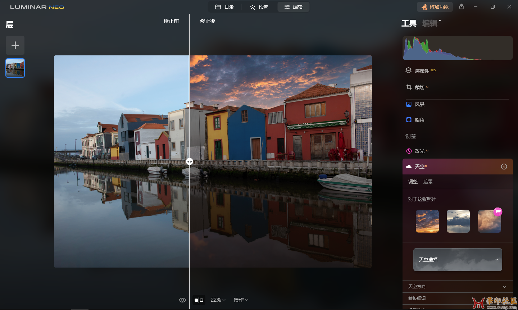Click the magic wand icon in 预置 tab
This screenshot has width=518, height=310.
(253, 7)
